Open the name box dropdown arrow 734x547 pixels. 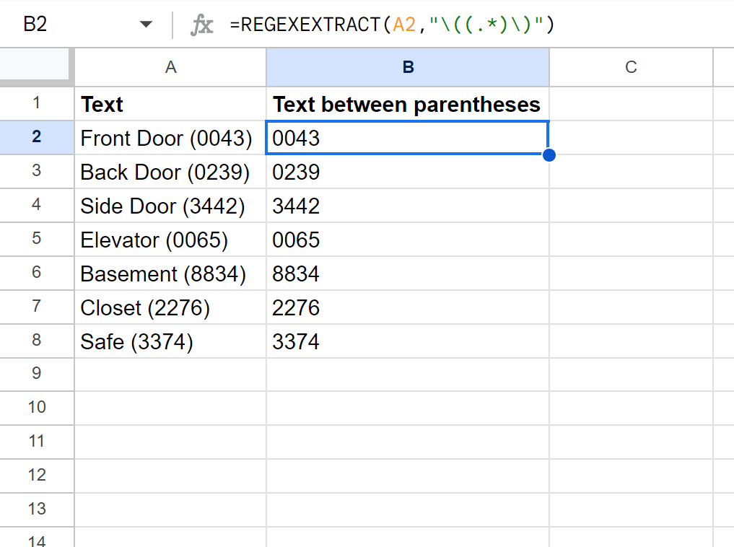[x=146, y=24]
